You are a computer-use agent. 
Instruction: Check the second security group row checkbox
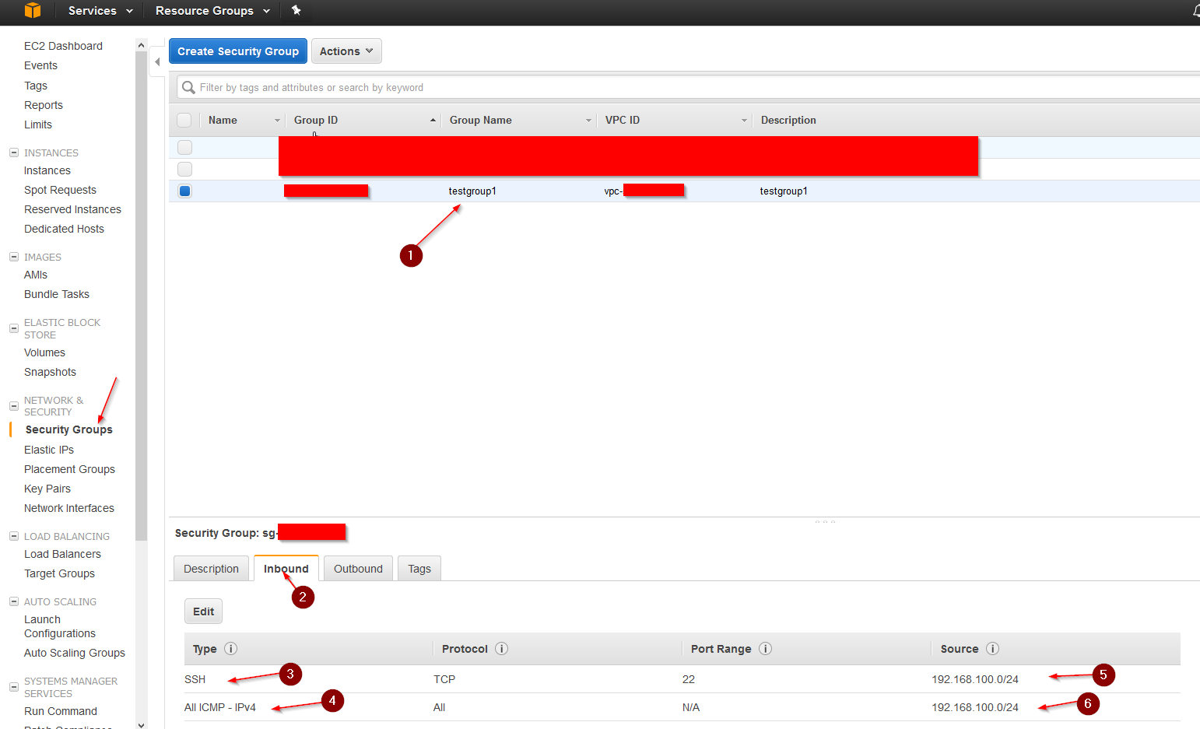(184, 169)
